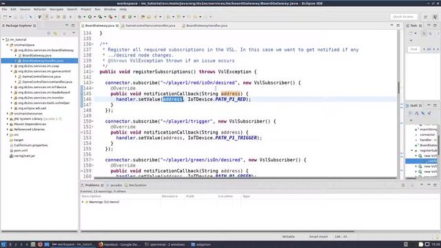Click the Open Perspective icon
The image size is (441, 248).
(x=426, y=17)
